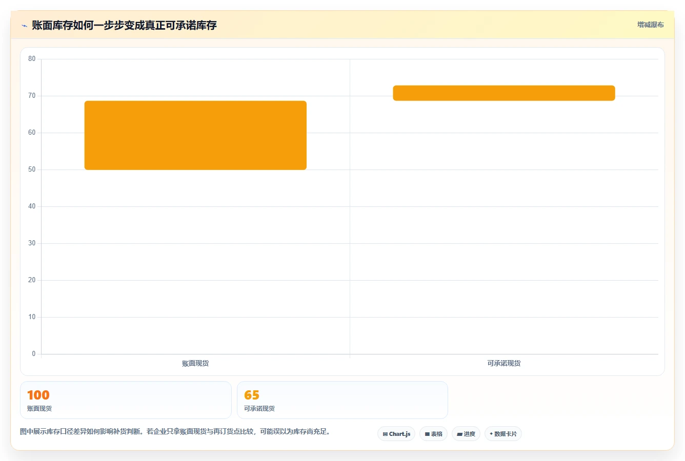Image resolution: width=685 pixels, height=461 pixels.
Task: Select the 数据卡片 tag chip
Action: [503, 434]
